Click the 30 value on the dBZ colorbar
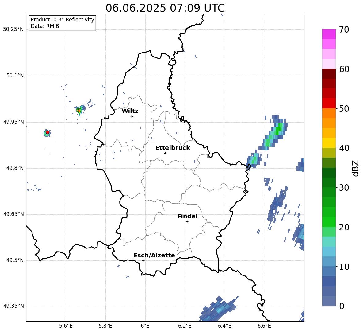 coord(344,188)
